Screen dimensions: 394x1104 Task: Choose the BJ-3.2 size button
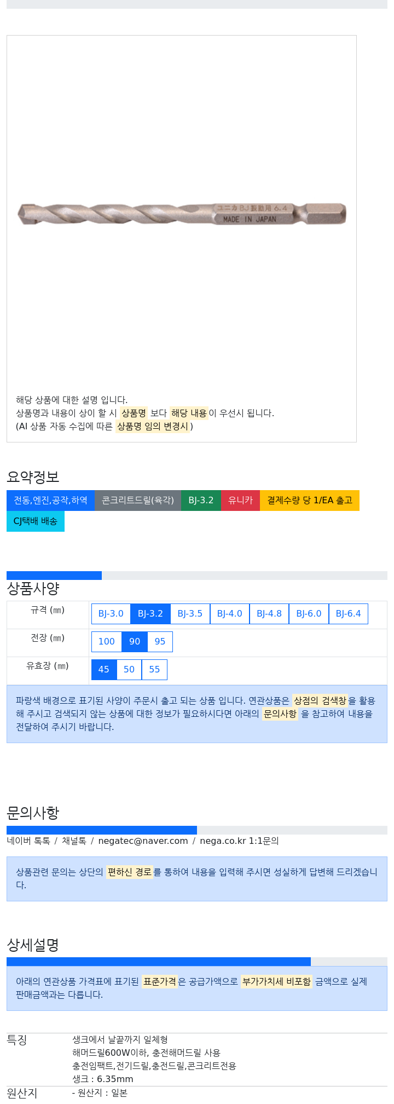click(x=150, y=614)
